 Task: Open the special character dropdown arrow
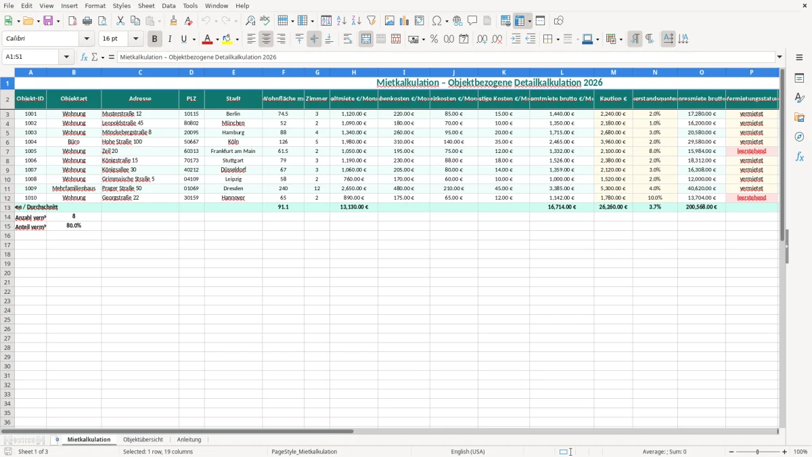click(447, 21)
